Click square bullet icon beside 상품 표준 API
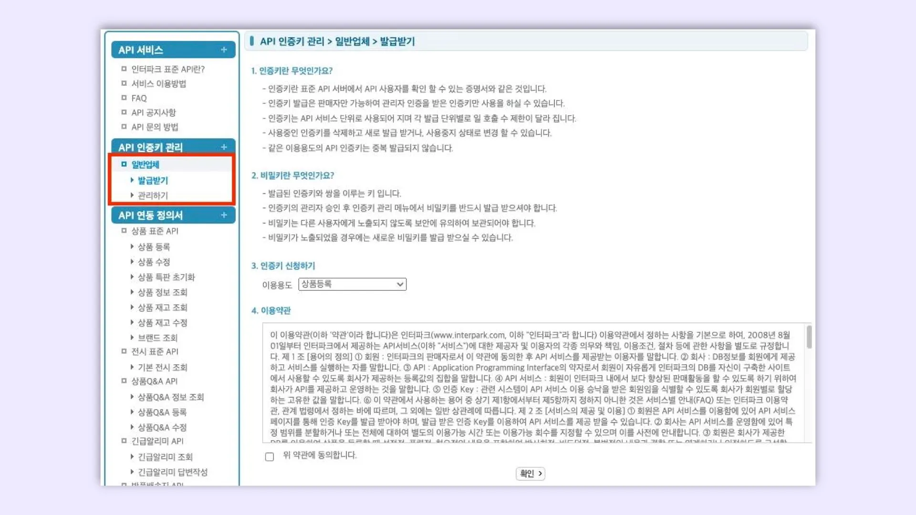Viewport: 916px width, 515px height. [x=124, y=231]
